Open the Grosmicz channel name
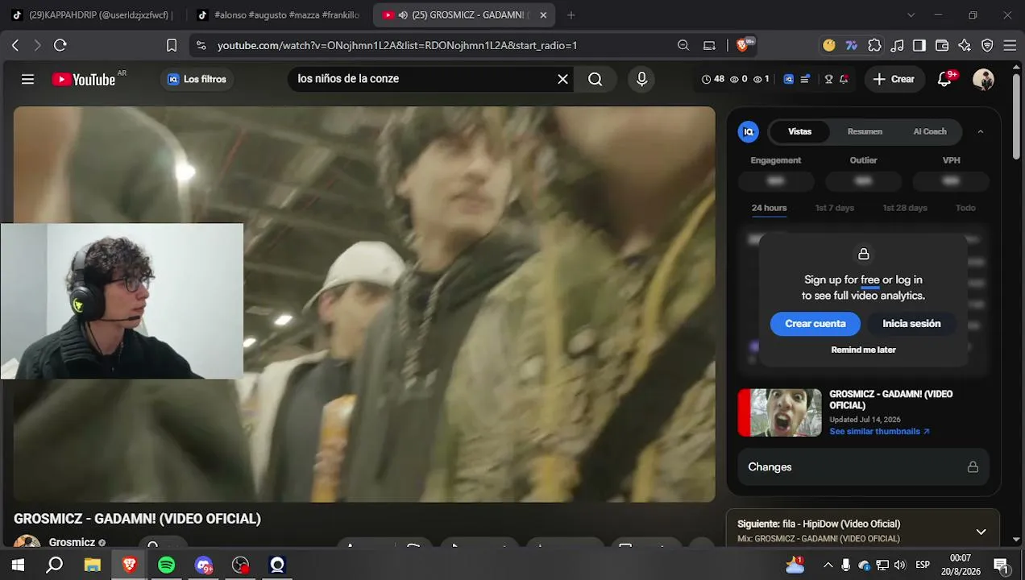This screenshot has width=1025, height=580. (72, 542)
